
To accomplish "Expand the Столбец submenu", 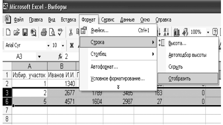I will pyautogui.click(x=118, y=54).
